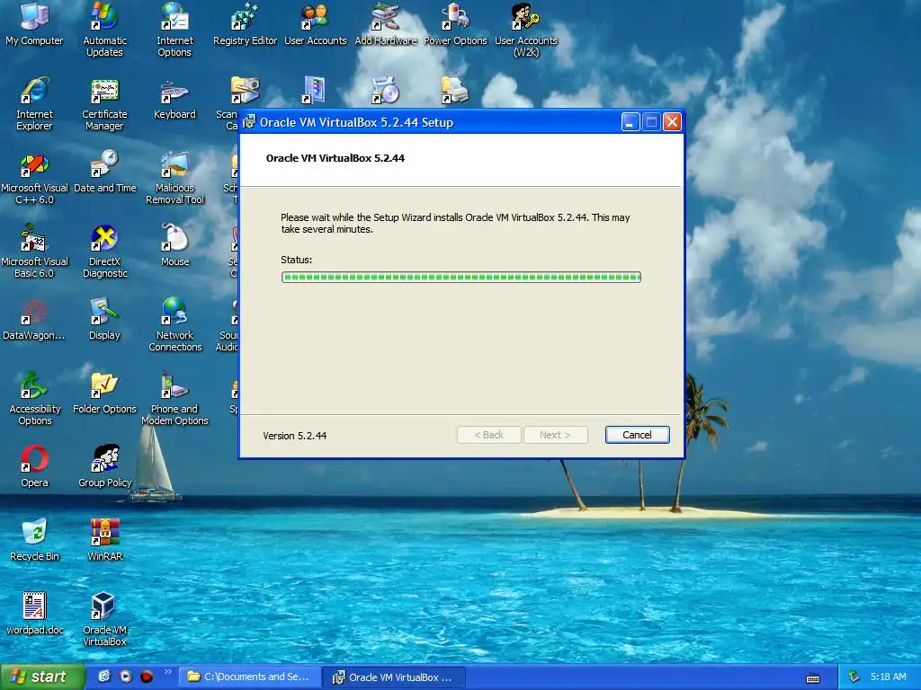
Task: Select the Opera browser desktop icon
Action: click(x=34, y=466)
